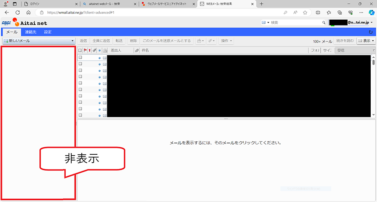Open the 設定 tab
This screenshot has width=377, height=202.
tap(48, 32)
